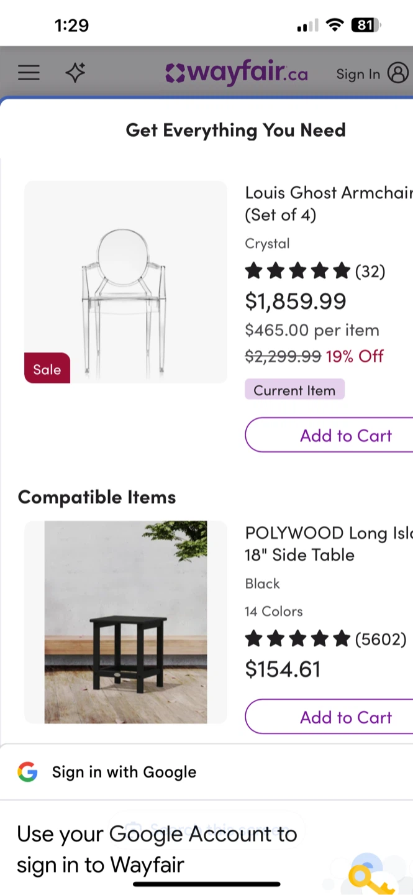Show the 14 Colors options

click(274, 611)
